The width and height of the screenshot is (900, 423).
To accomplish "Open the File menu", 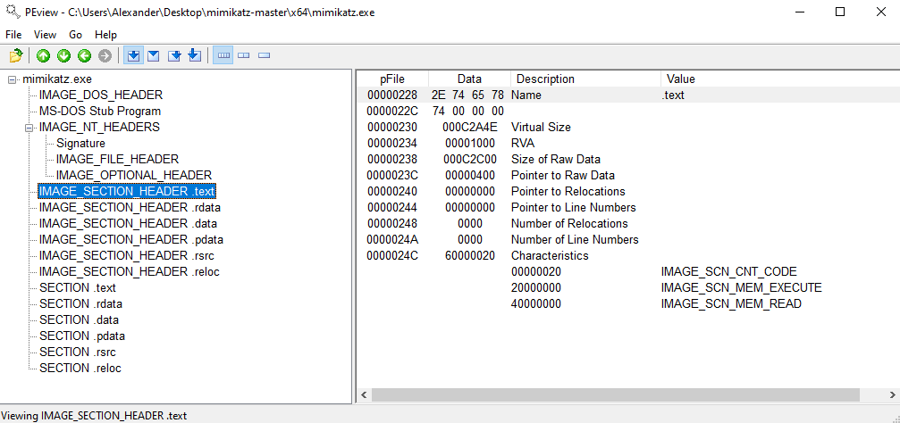I will (x=13, y=35).
